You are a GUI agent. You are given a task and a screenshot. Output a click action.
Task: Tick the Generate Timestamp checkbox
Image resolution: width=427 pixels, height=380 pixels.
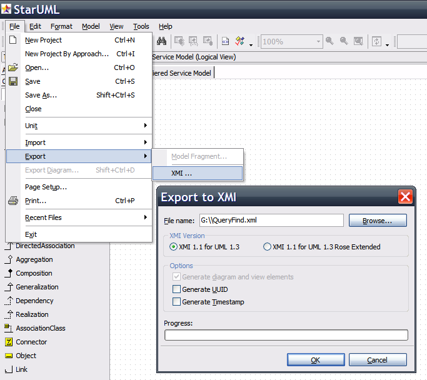pyautogui.click(x=176, y=302)
